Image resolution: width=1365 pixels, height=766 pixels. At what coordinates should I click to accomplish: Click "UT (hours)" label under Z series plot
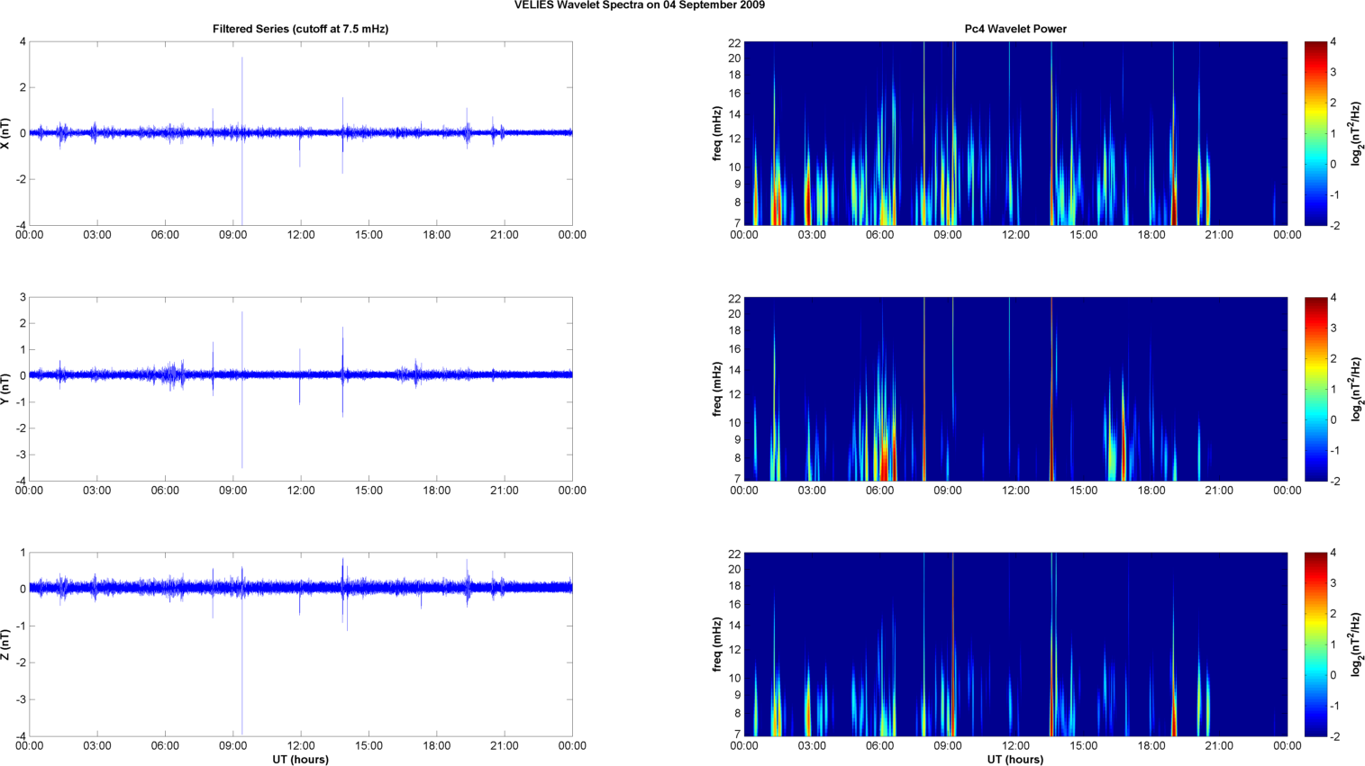click(300, 759)
